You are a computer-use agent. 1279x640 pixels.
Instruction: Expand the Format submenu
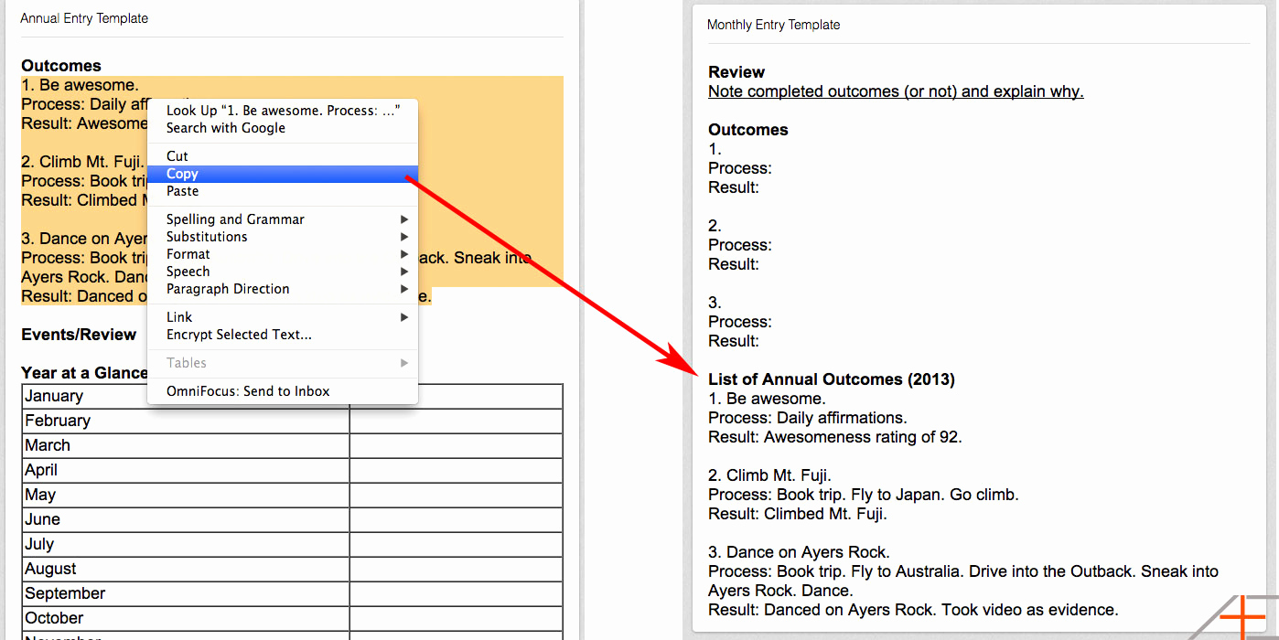283,254
